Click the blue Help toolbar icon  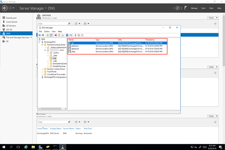(x=67, y=35)
